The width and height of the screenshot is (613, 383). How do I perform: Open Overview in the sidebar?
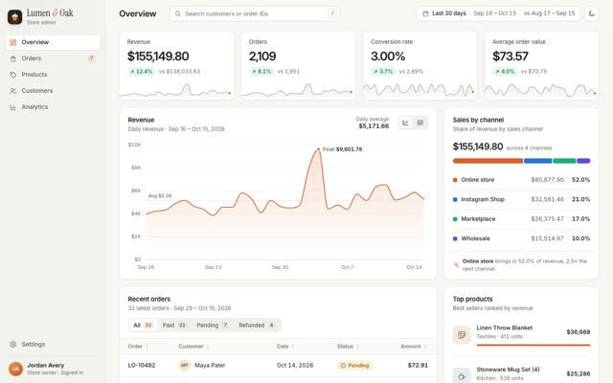pyautogui.click(x=53, y=42)
